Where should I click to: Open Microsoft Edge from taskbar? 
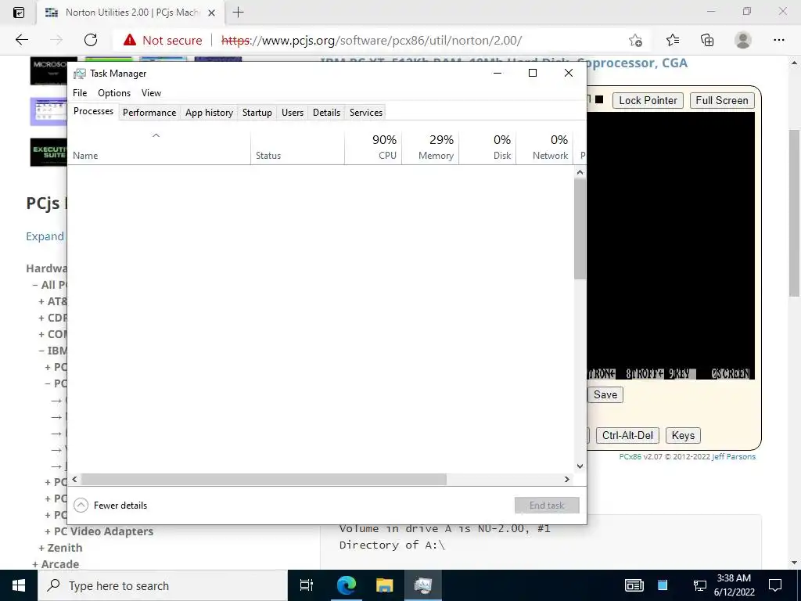(346, 585)
